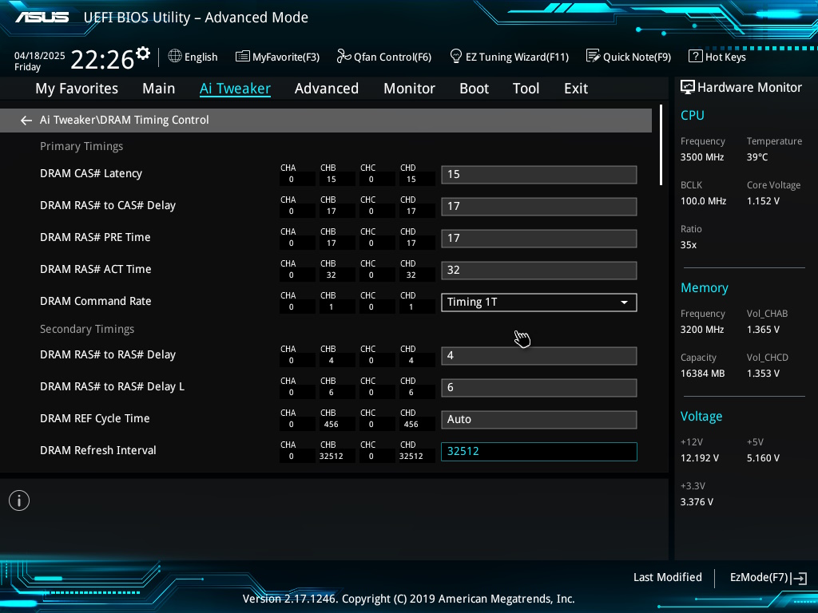Click the Hot Keys question mark icon
The width and height of the screenshot is (818, 613).
[x=695, y=56]
